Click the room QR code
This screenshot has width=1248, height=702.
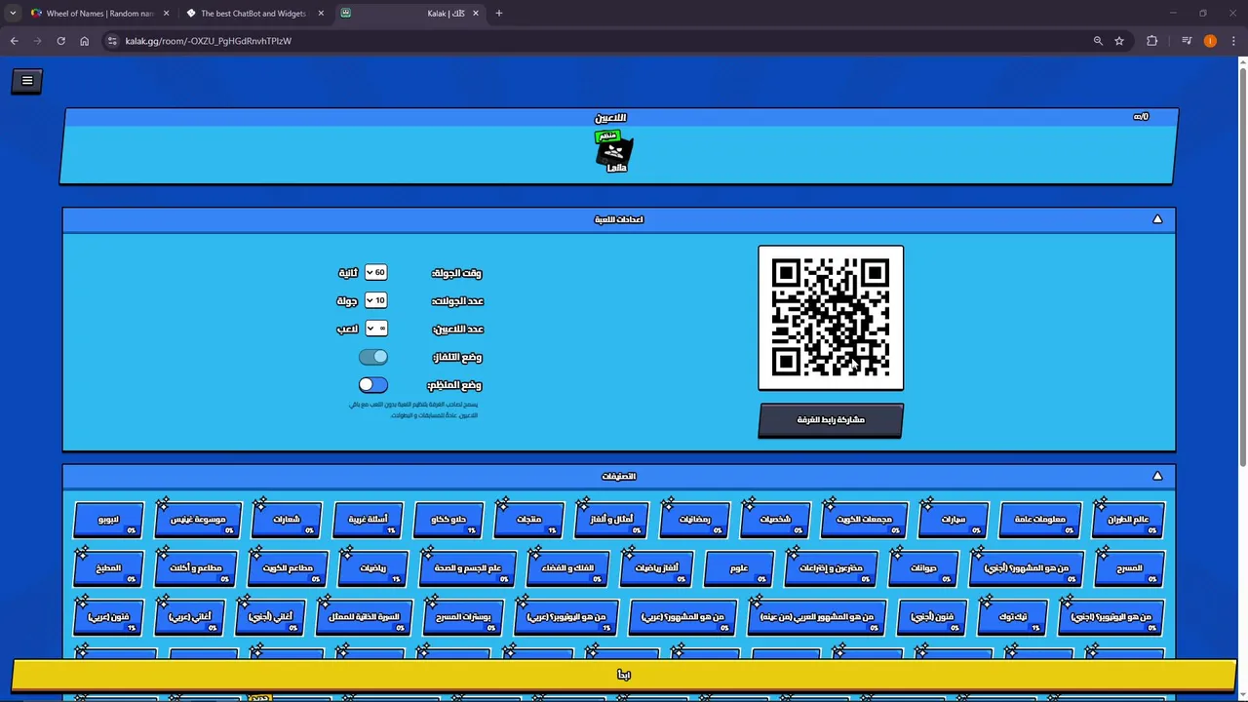click(x=831, y=318)
